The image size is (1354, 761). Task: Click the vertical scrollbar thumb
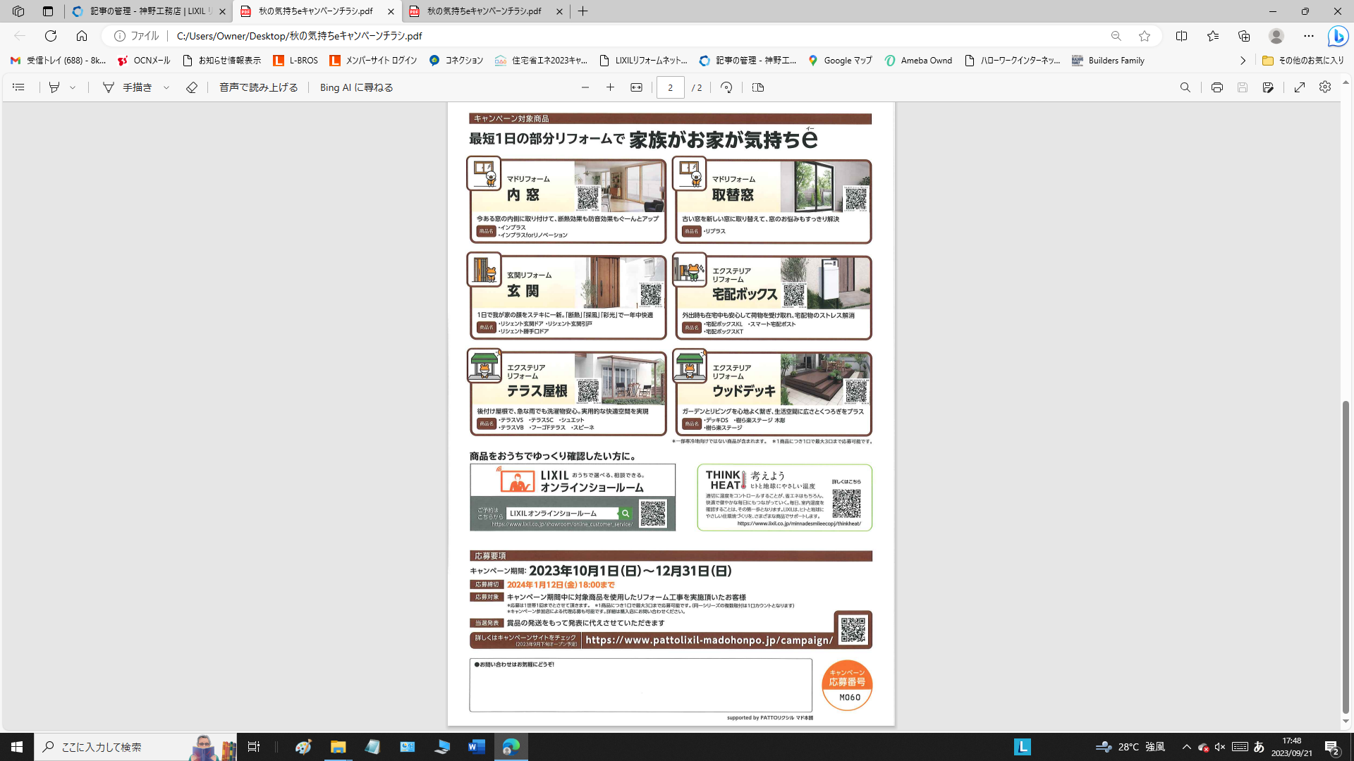tap(1346, 557)
